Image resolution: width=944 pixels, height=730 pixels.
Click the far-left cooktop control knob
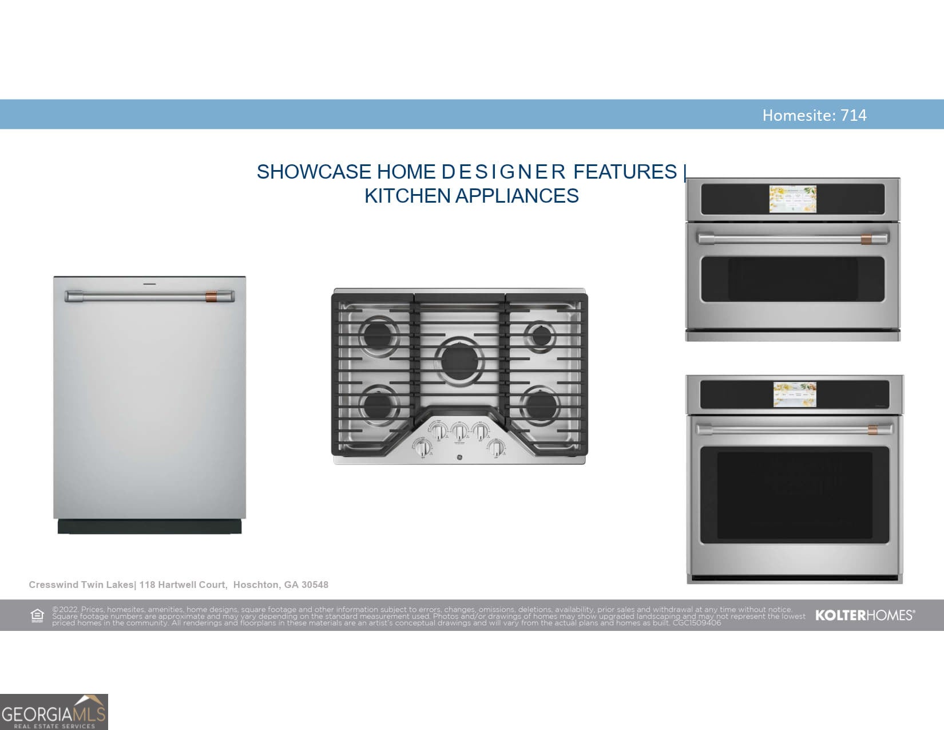coord(423,447)
